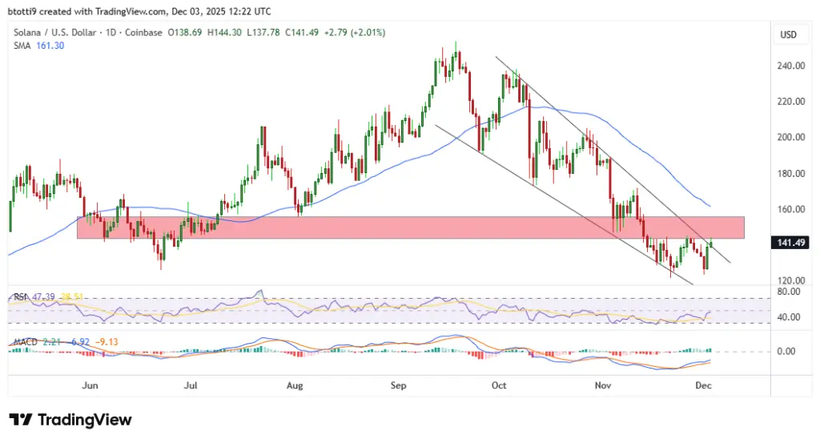Click the Dec label on time axis
This screenshot has height=443, width=820.
tap(703, 385)
